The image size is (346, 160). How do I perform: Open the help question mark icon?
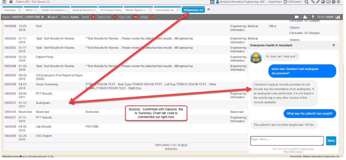[x=333, y=2]
